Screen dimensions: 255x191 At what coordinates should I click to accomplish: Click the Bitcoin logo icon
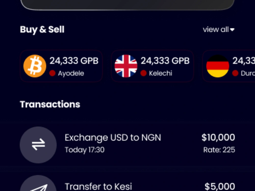coord(35,66)
